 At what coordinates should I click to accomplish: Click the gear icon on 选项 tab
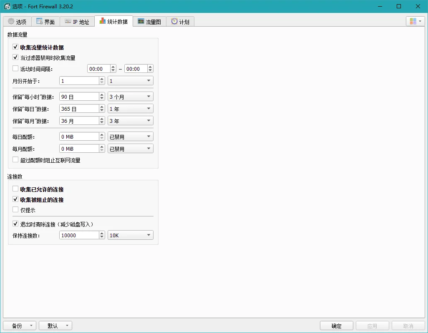coord(11,21)
